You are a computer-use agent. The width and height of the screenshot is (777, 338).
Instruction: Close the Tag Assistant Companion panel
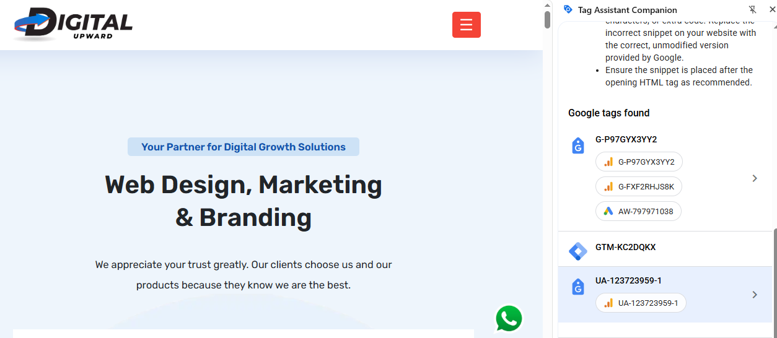[771, 9]
